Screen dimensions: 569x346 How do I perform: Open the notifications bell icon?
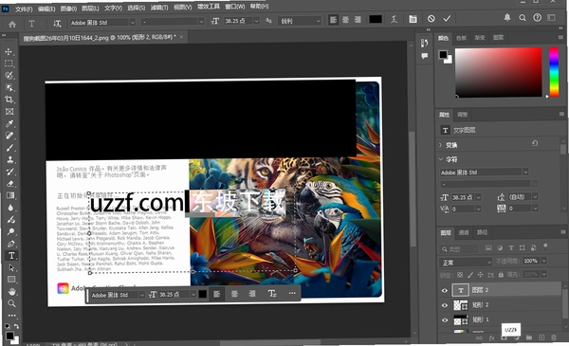click(x=507, y=17)
